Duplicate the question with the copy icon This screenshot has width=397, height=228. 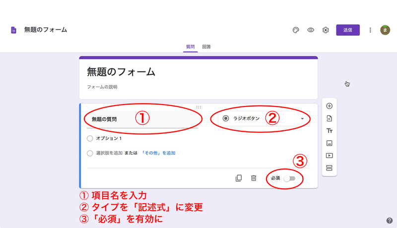click(239, 178)
